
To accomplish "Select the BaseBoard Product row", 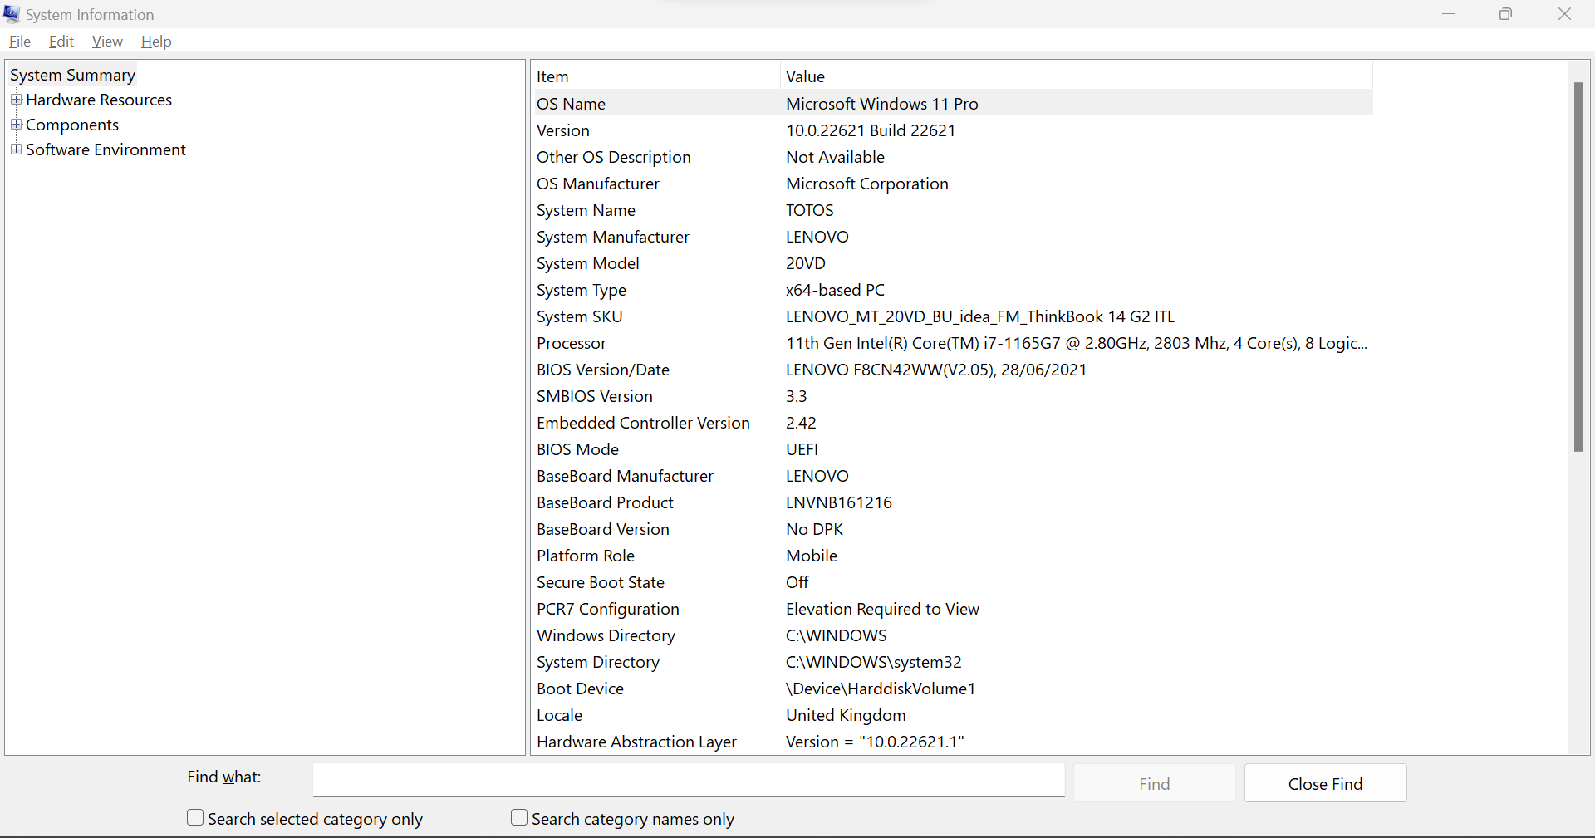I will click(952, 502).
